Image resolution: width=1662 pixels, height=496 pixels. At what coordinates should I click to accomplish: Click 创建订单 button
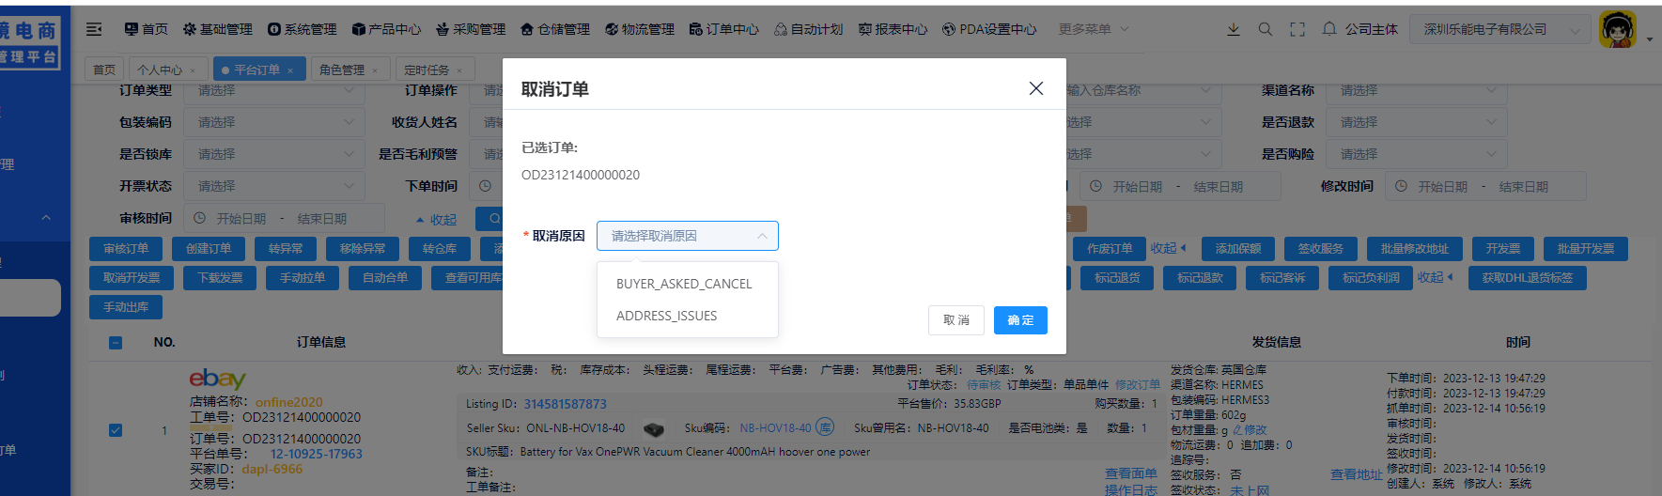209,249
